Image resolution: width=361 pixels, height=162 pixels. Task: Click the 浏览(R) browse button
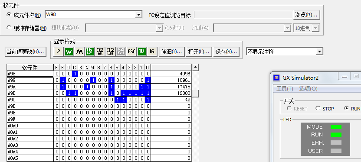[306, 15]
